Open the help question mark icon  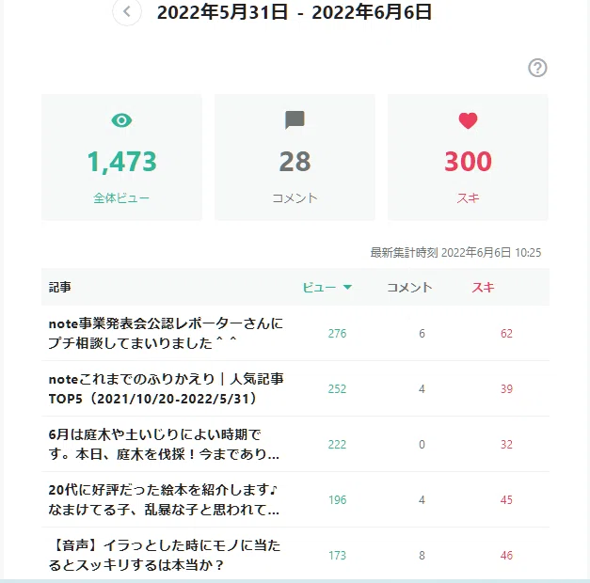tap(537, 68)
